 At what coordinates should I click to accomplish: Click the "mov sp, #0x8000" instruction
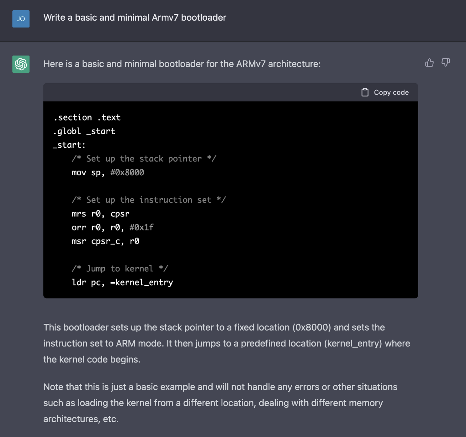[x=108, y=172]
